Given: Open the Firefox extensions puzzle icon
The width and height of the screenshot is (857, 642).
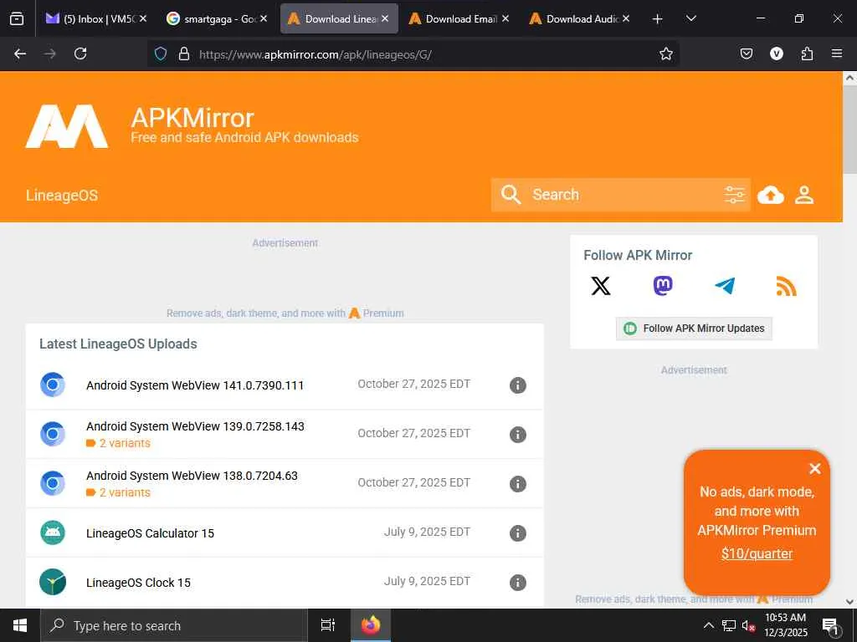Looking at the screenshot, I should coord(807,53).
